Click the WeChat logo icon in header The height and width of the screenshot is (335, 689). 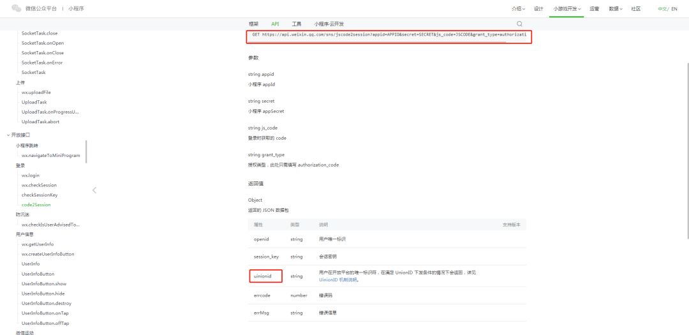16,8
